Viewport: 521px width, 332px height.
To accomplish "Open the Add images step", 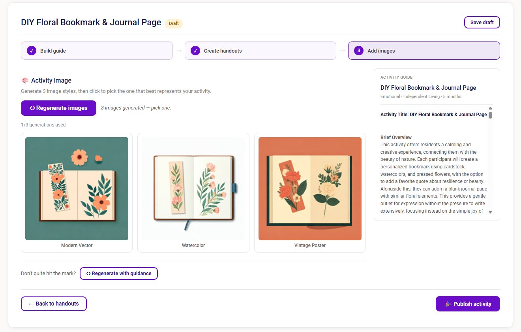I will coord(424,51).
